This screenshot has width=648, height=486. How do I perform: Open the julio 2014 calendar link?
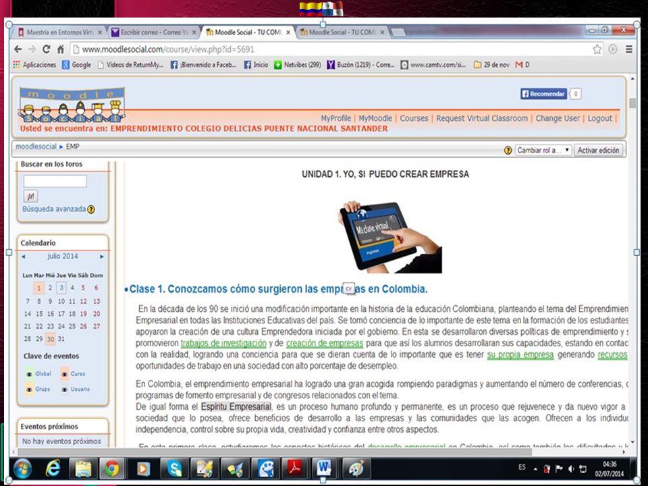(x=62, y=256)
